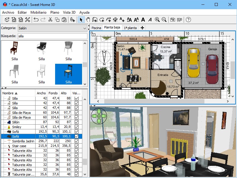Add a new level with plus tab
This screenshot has width=237, height=178.
click(142, 28)
